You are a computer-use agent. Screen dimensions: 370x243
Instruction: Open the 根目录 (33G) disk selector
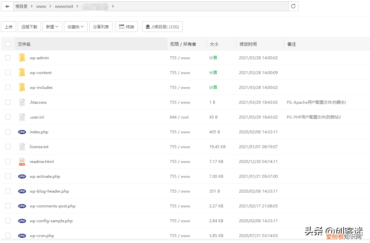click(162, 27)
